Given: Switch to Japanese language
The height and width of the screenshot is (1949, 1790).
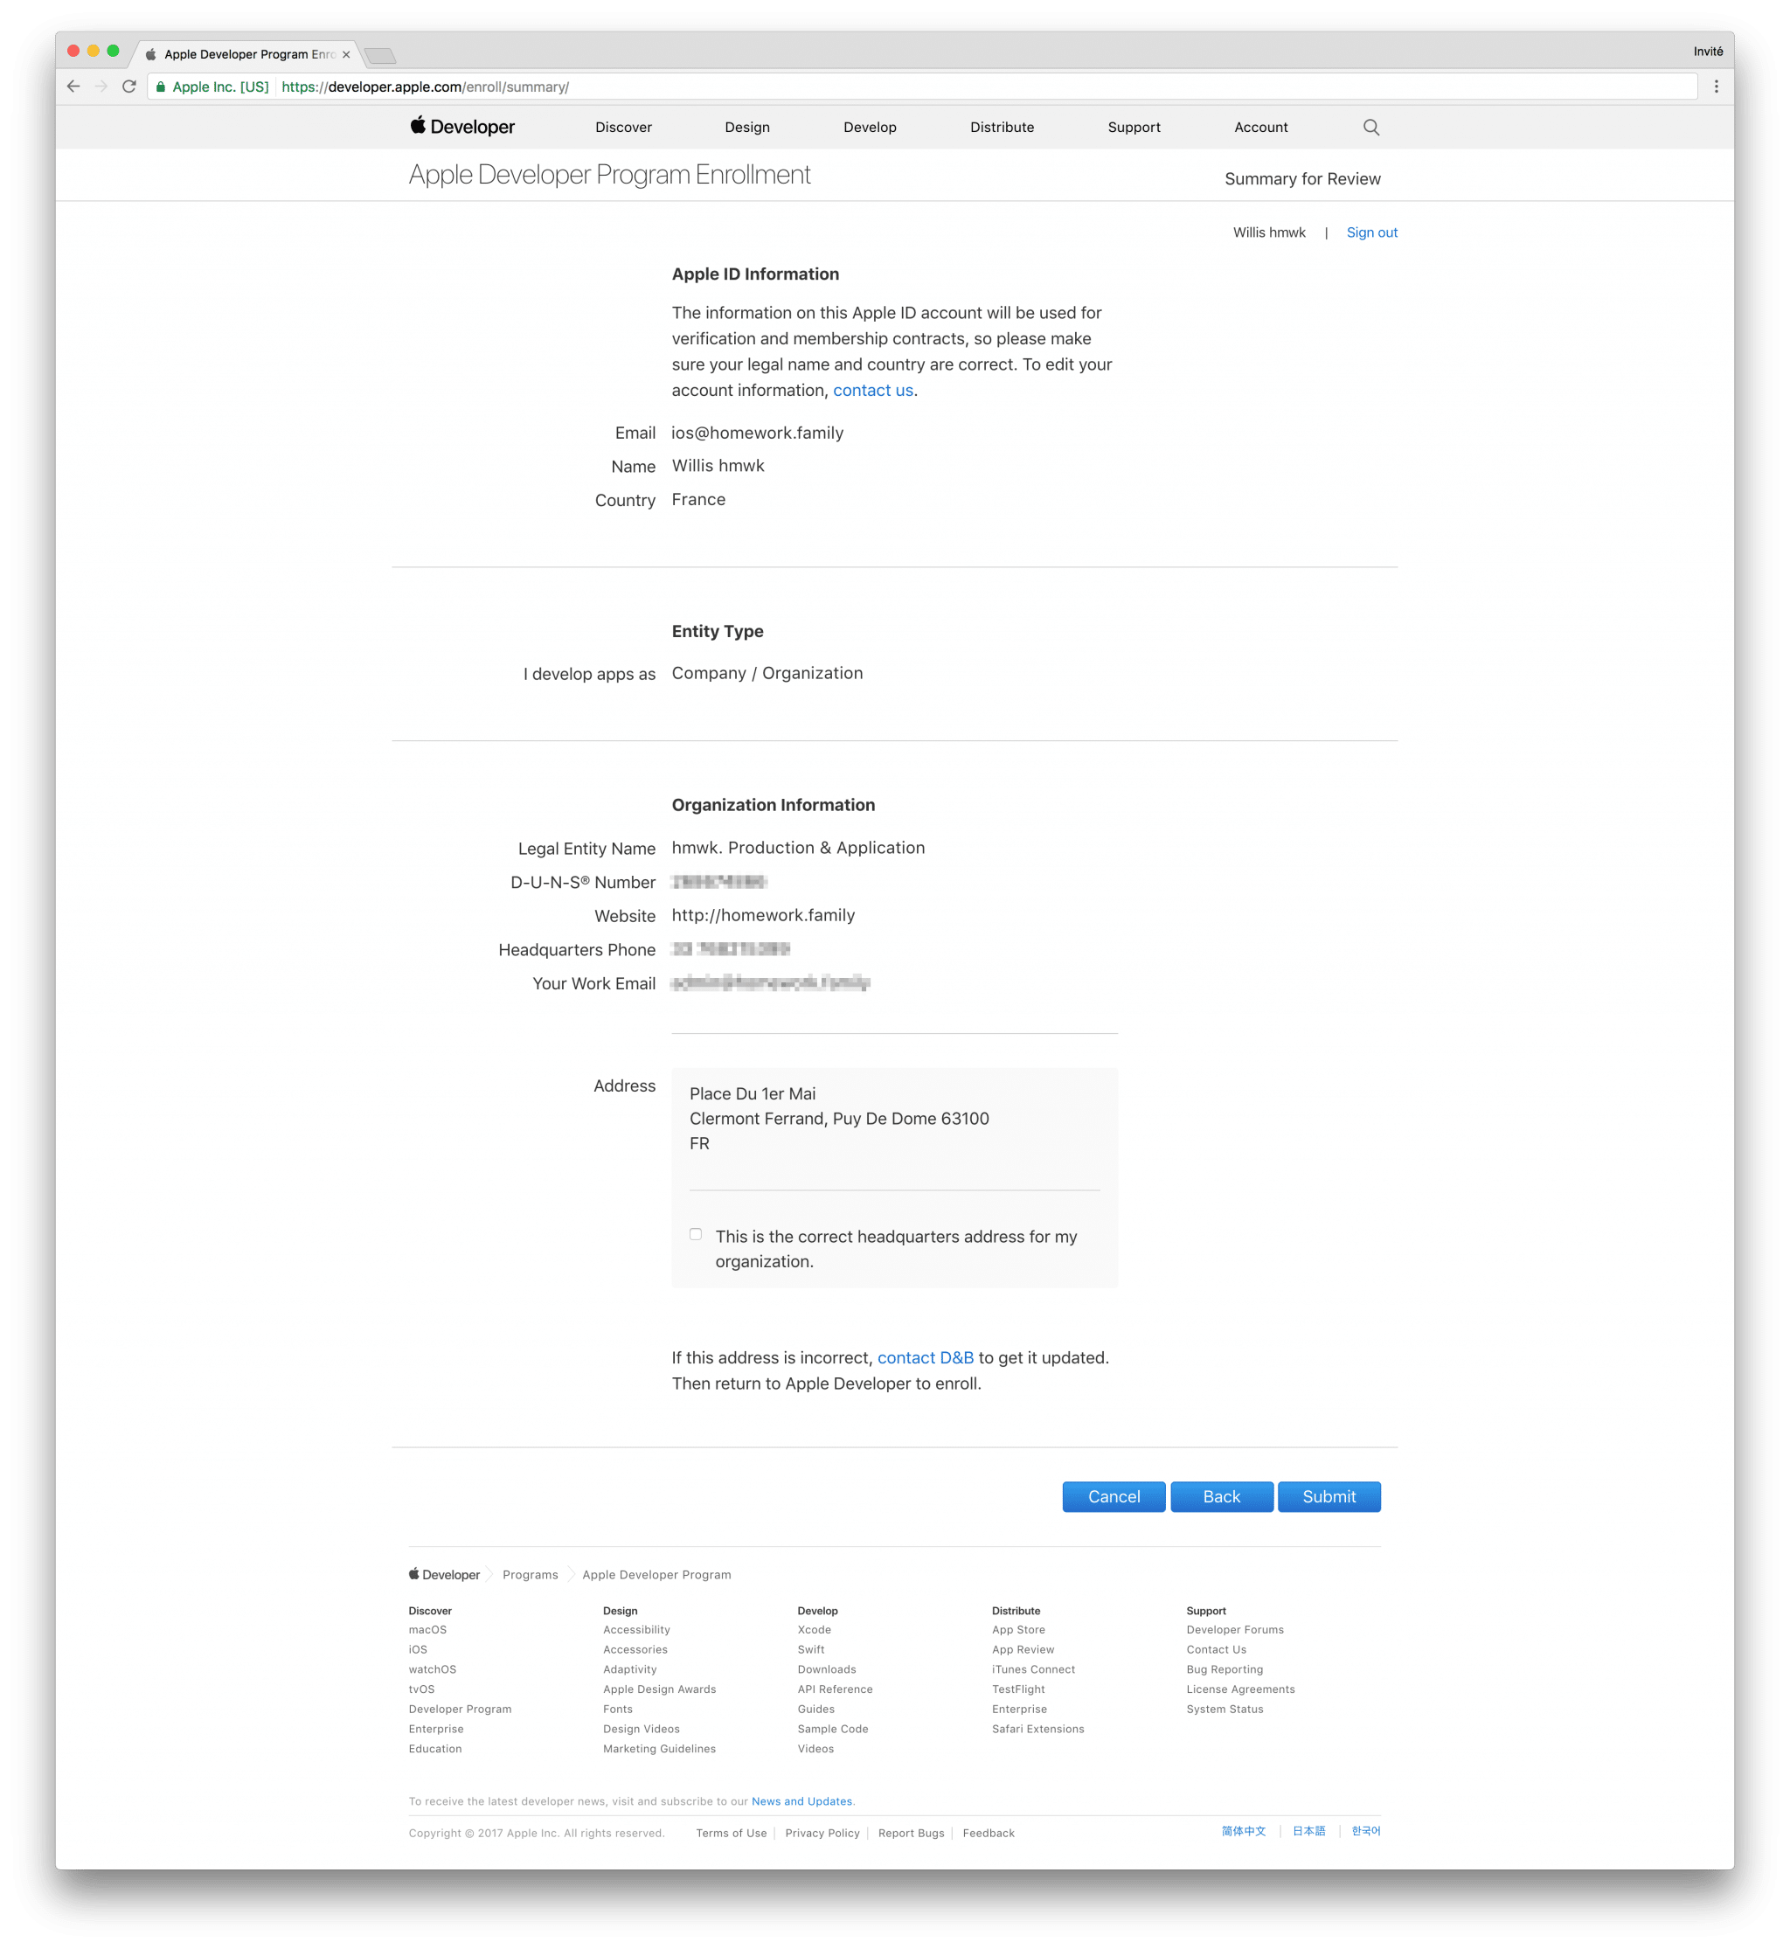Looking at the screenshot, I should [x=1308, y=1831].
